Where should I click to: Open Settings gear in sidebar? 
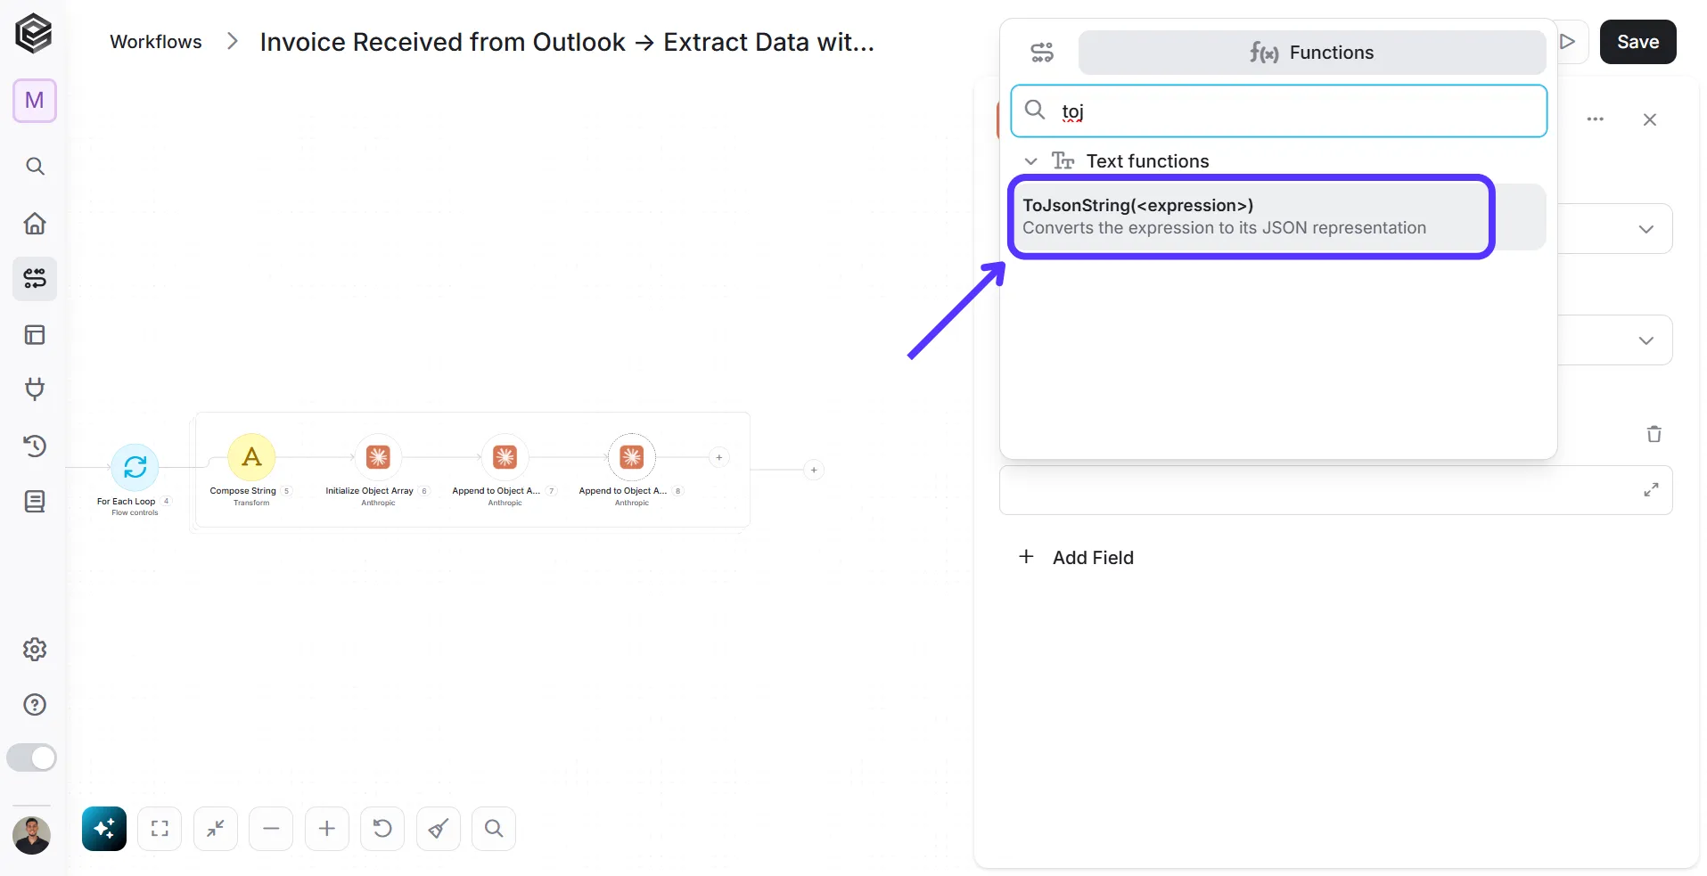(35, 649)
